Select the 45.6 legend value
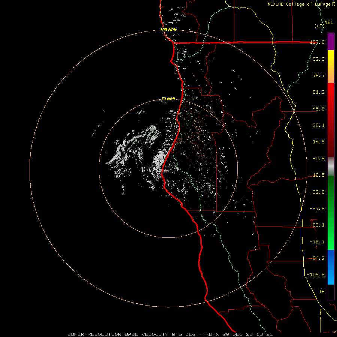Image resolution: width=337 pixels, height=337 pixels. [x=319, y=109]
